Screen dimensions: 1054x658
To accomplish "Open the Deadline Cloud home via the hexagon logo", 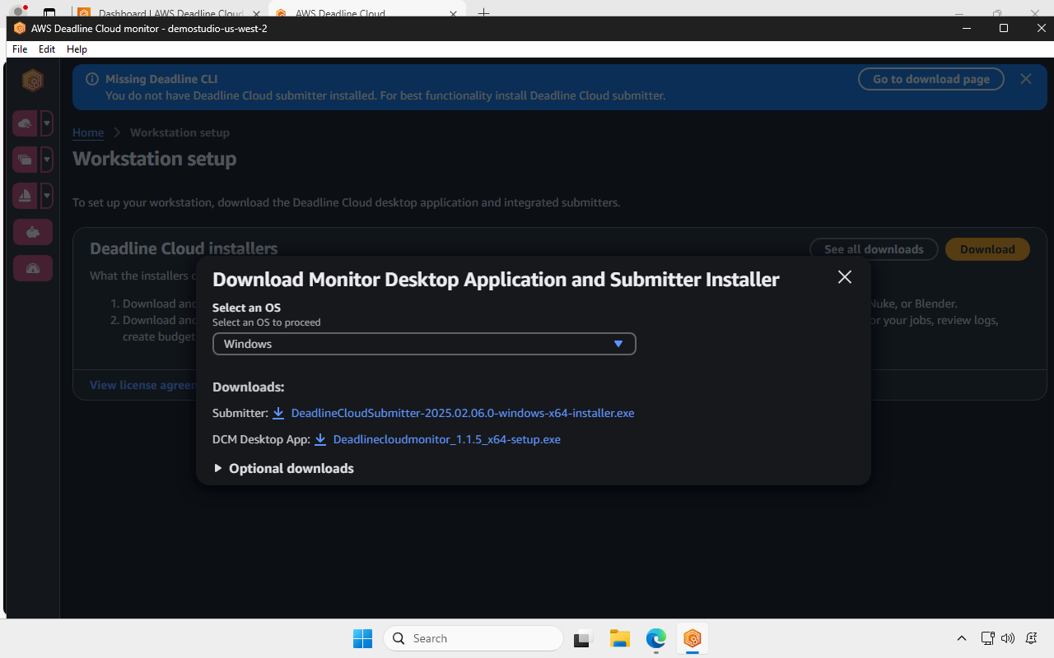I will coord(32,80).
